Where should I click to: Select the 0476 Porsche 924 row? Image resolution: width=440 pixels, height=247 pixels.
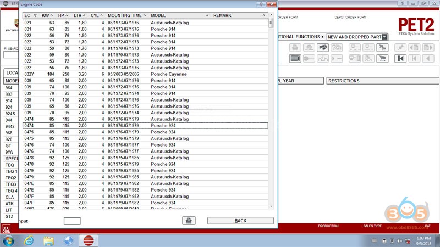tap(145, 145)
